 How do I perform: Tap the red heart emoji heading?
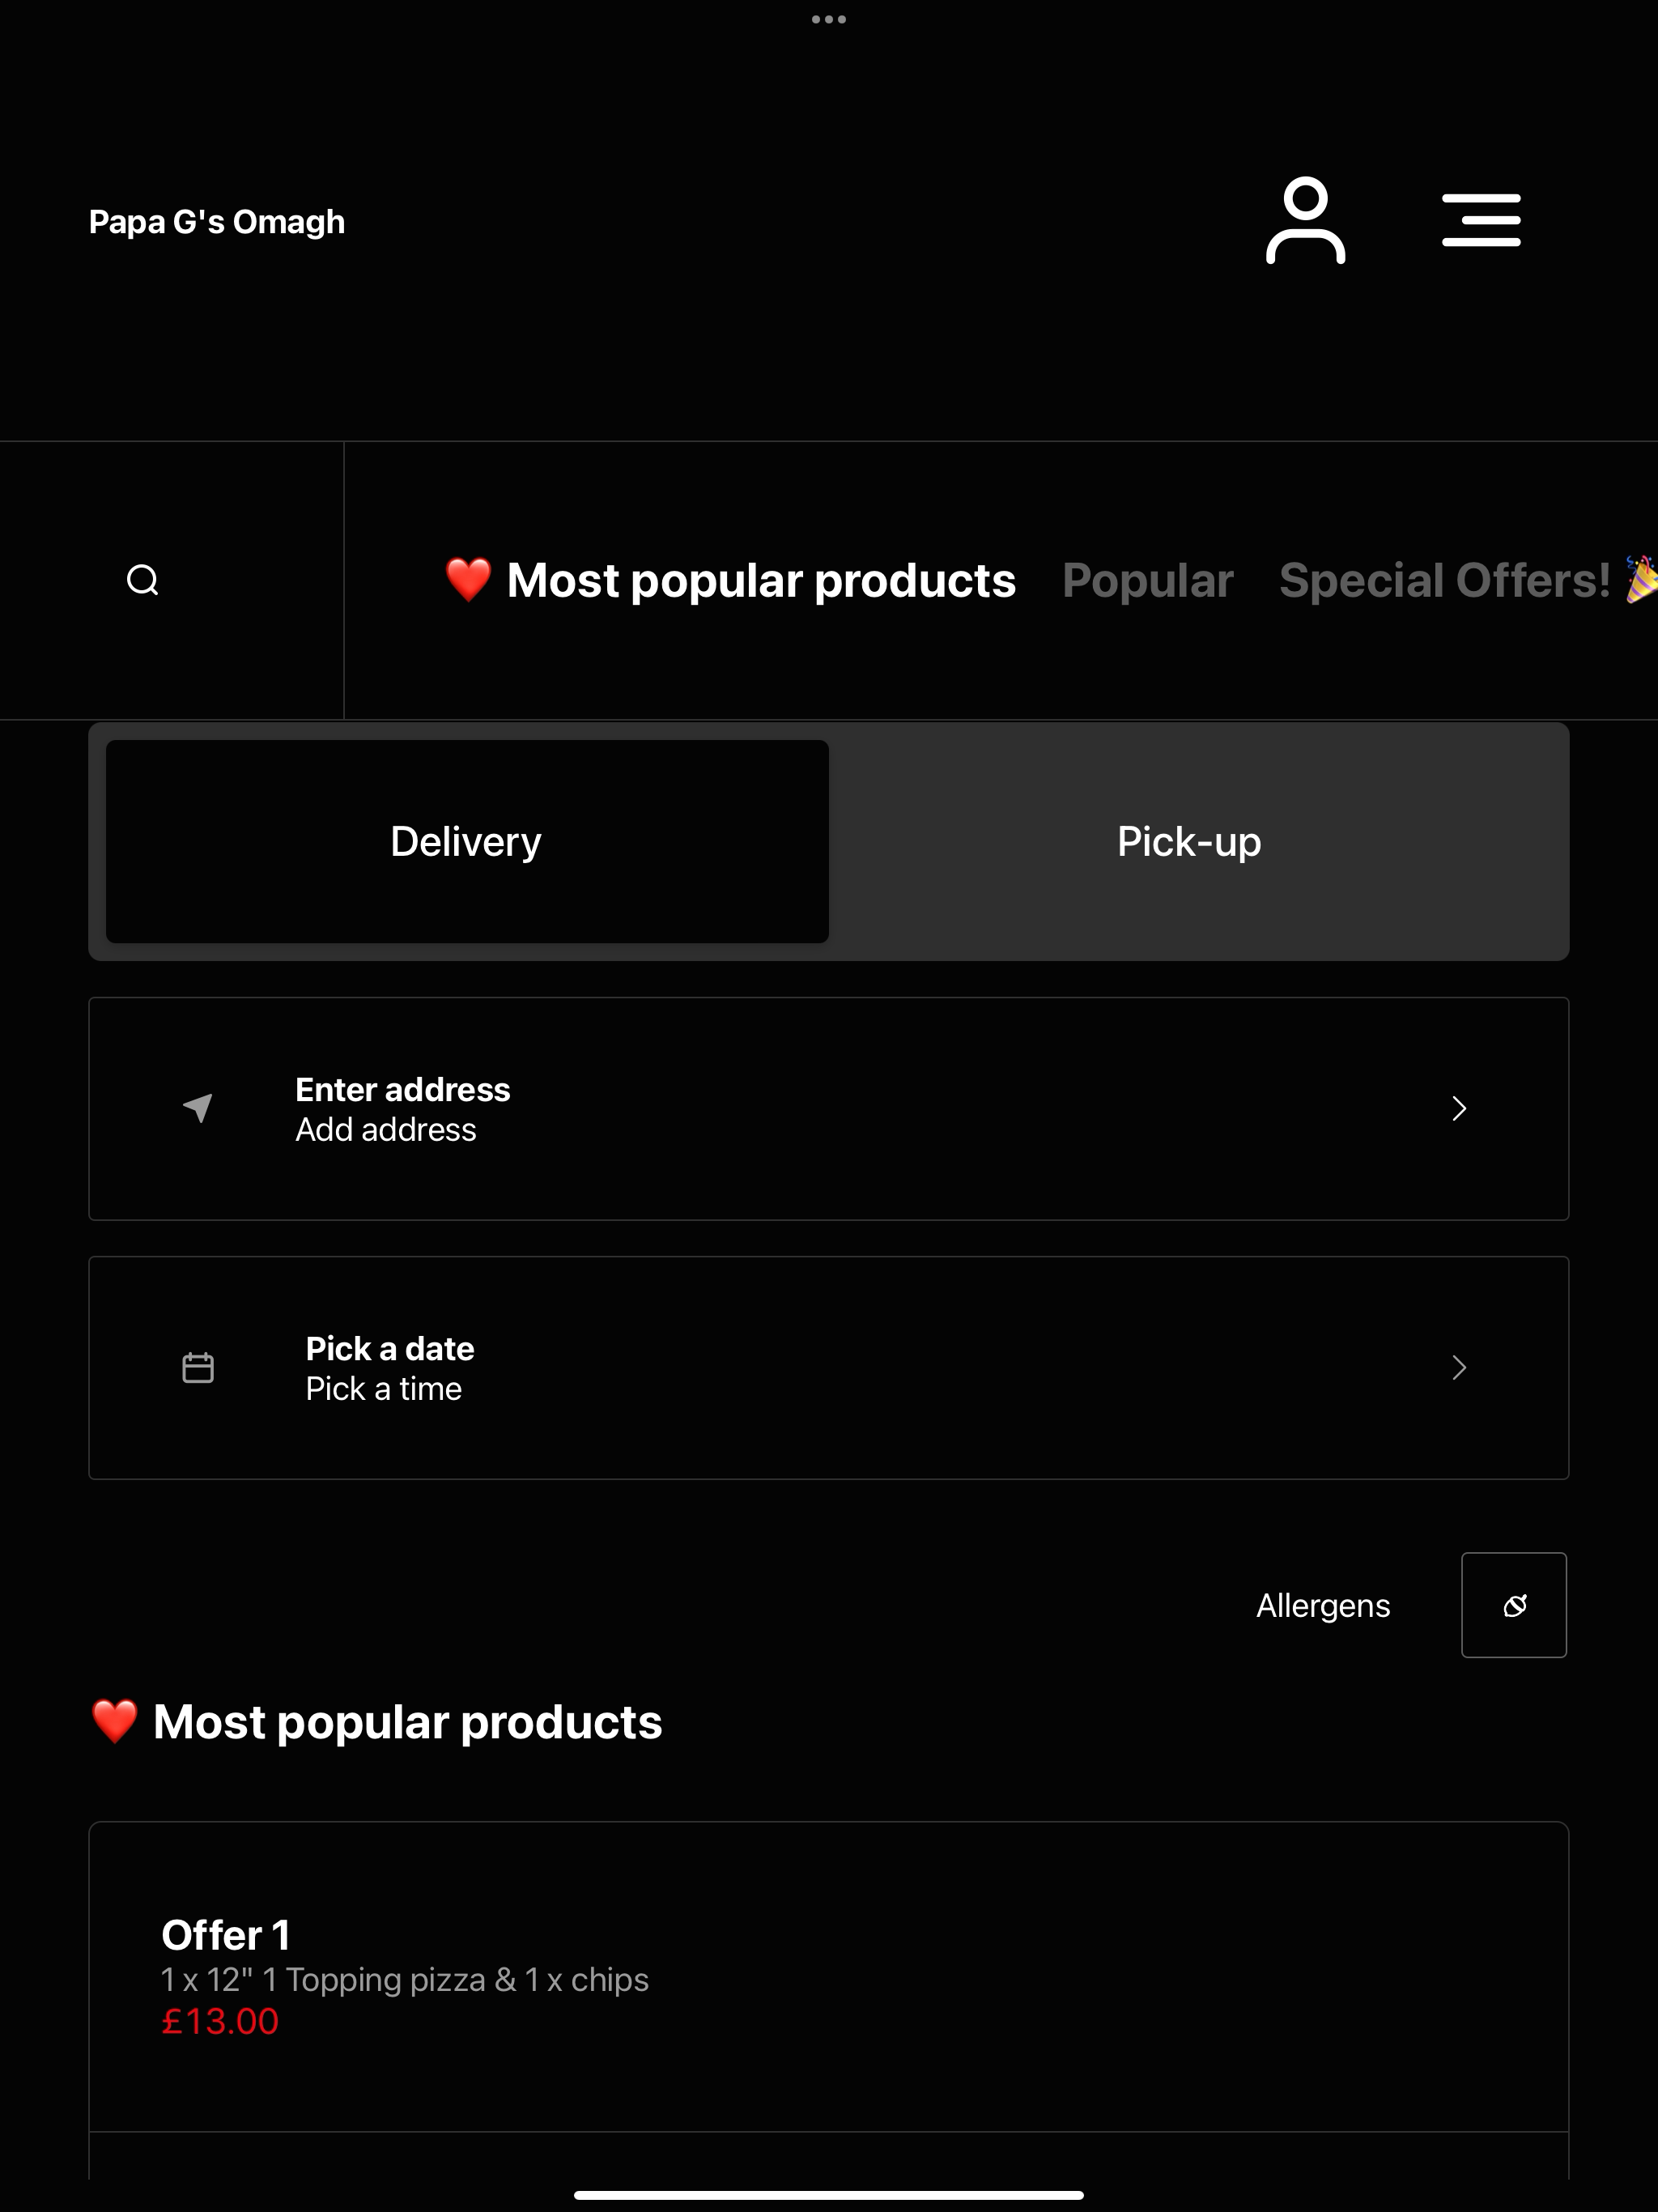(x=114, y=1721)
